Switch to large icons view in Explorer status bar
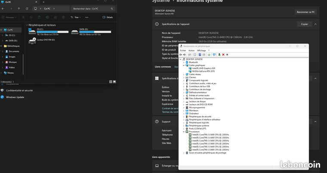 tap(114, 82)
